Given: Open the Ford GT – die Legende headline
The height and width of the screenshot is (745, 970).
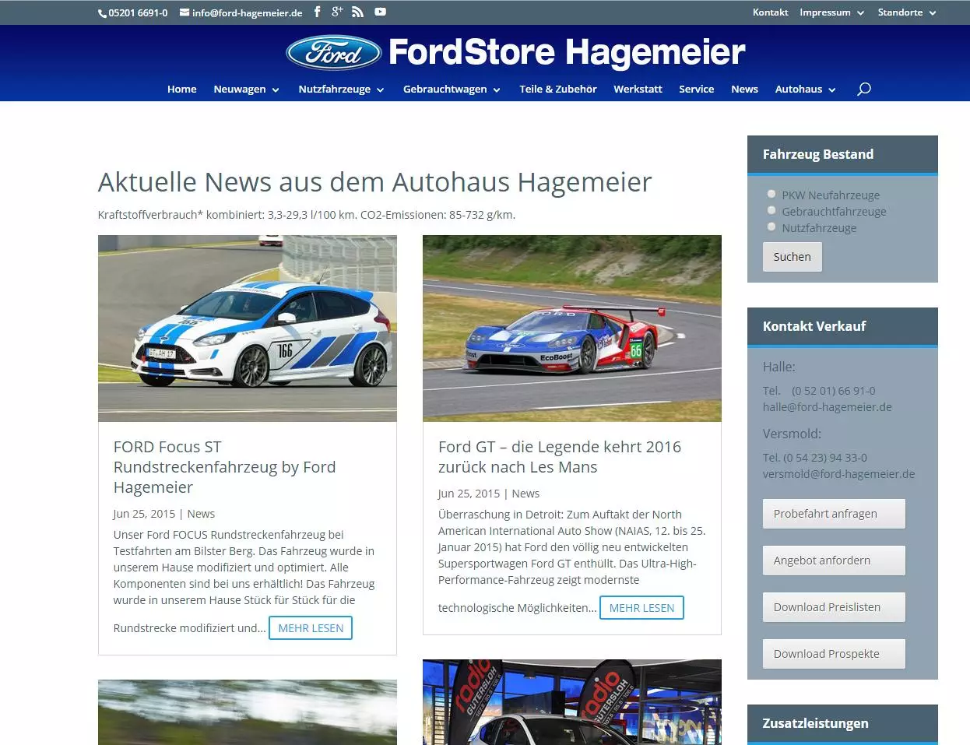Looking at the screenshot, I should coord(560,457).
